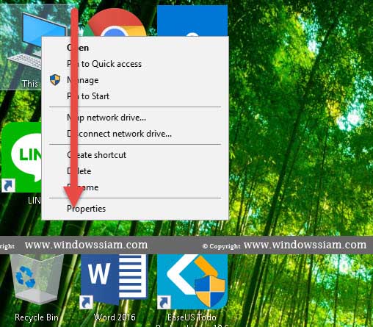Click the Recycle Bin label text
The height and width of the screenshot is (327, 373).
(37, 317)
